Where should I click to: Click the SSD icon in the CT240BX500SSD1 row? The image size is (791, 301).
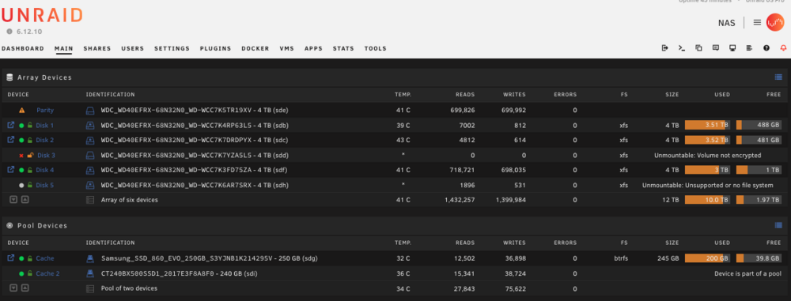point(90,274)
